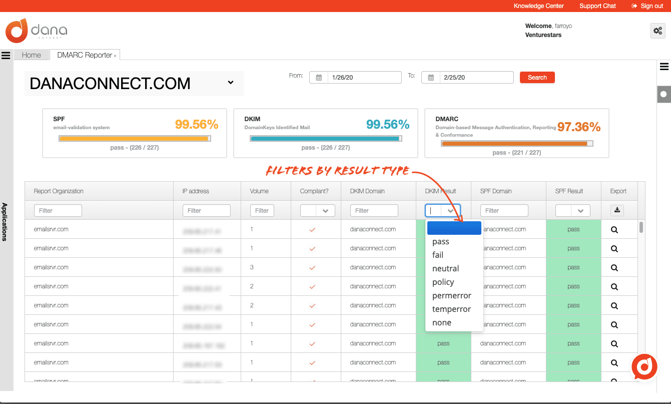Click the Report Organization filter input field

58,210
